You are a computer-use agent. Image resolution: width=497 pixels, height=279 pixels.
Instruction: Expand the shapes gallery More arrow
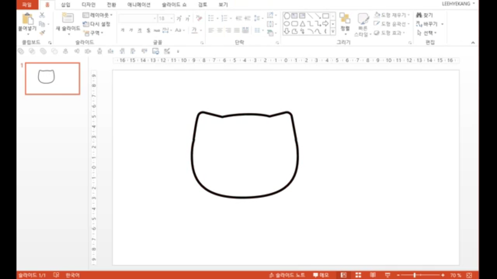coord(333,31)
